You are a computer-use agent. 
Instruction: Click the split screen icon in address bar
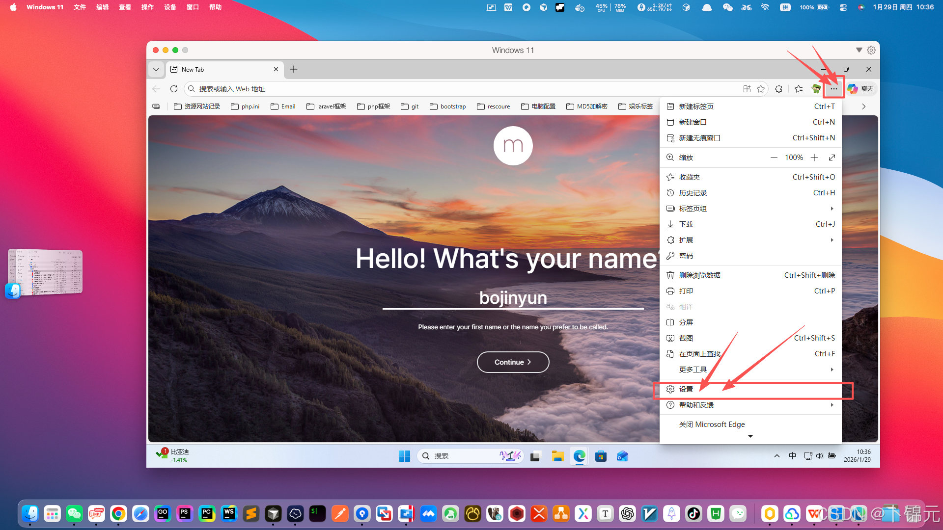point(747,89)
